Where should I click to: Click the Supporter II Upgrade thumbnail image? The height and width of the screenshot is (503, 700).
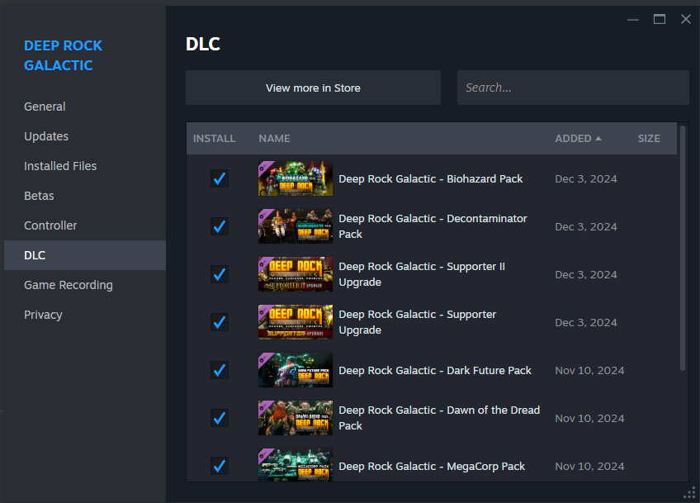click(296, 274)
